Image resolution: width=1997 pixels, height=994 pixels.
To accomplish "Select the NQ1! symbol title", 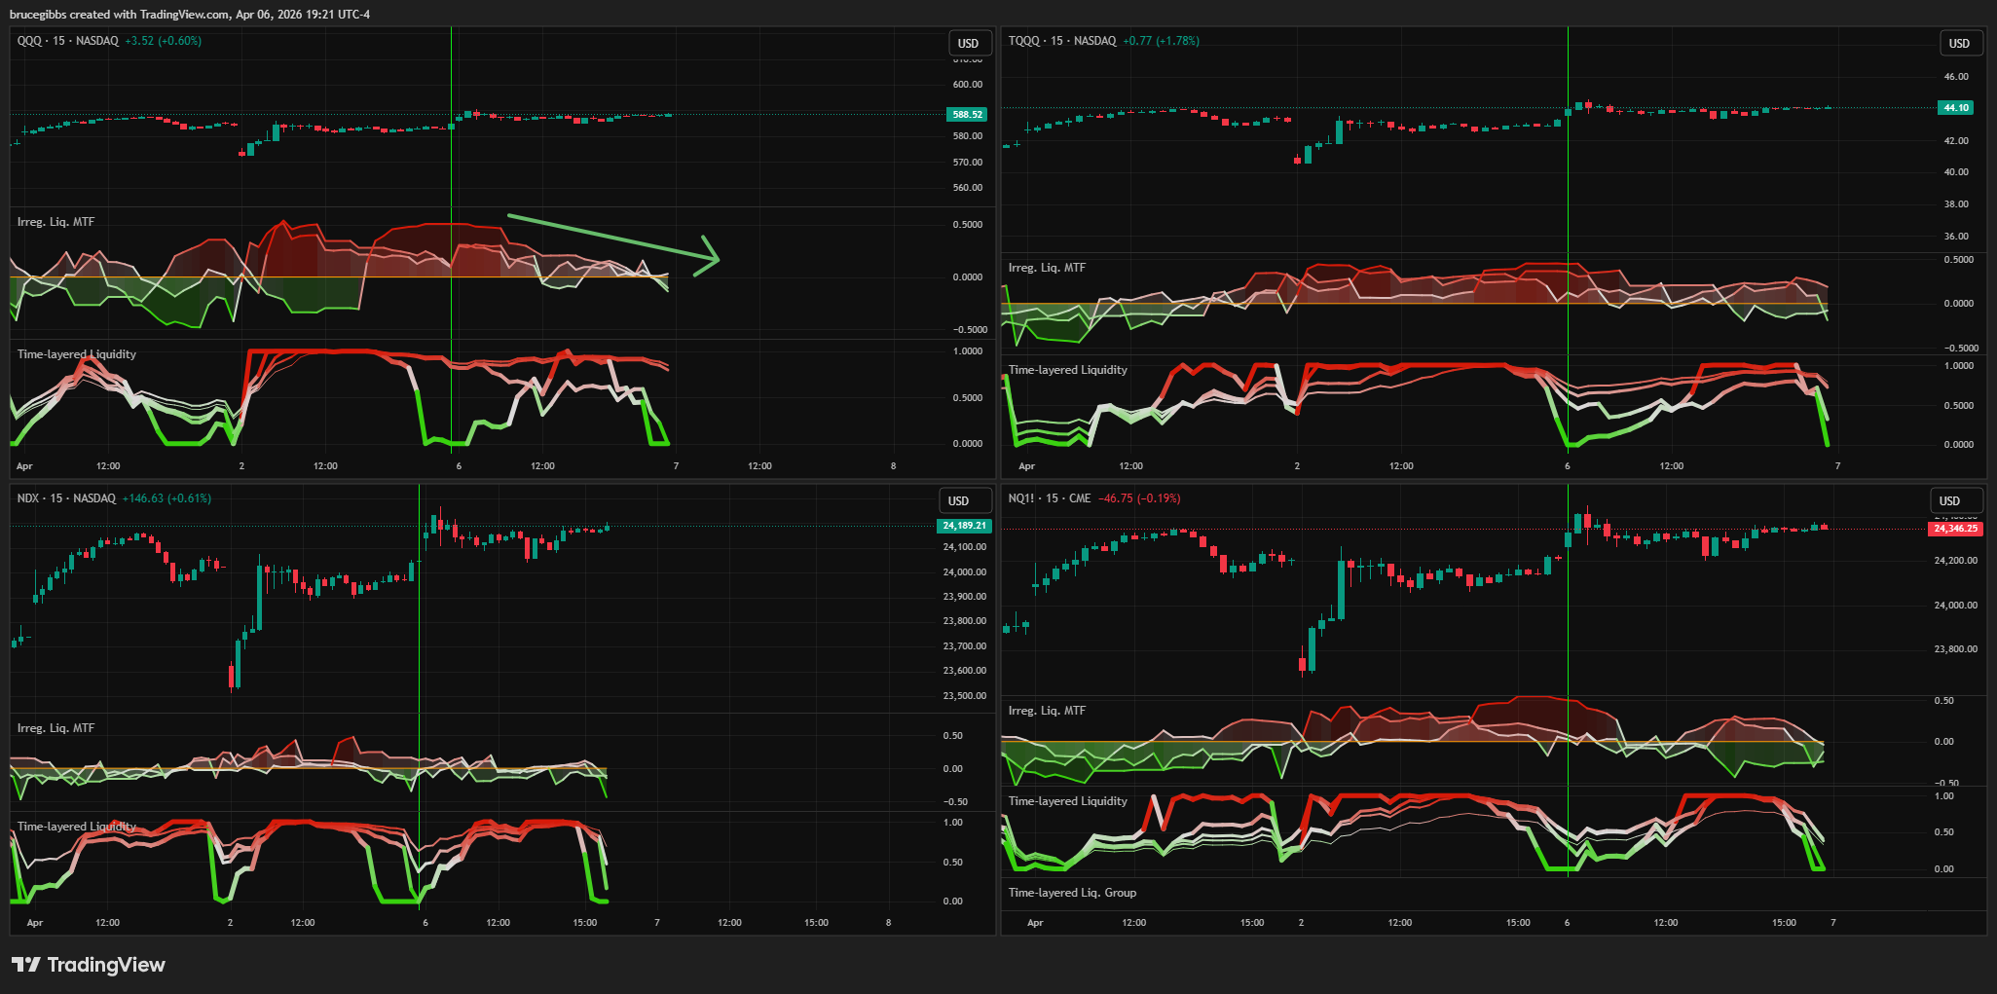I will pyautogui.click(x=1021, y=498).
